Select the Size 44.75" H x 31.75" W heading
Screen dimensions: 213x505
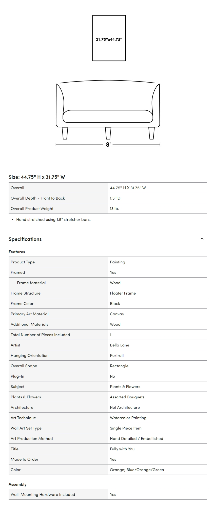[x=37, y=177]
